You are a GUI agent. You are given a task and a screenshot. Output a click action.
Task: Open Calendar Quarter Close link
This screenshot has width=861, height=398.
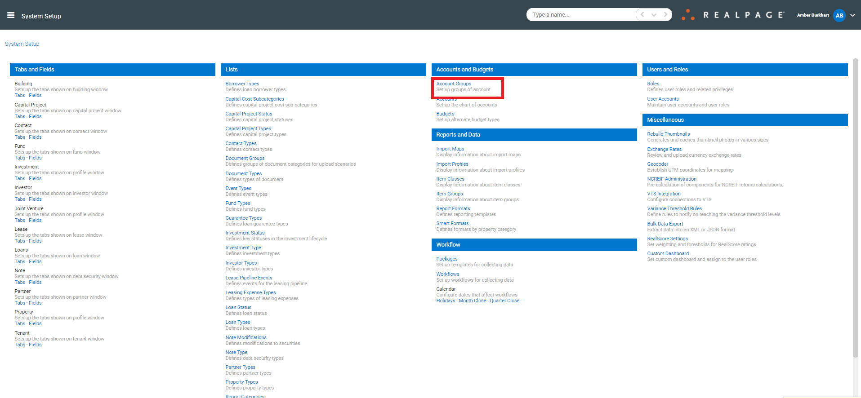click(504, 301)
